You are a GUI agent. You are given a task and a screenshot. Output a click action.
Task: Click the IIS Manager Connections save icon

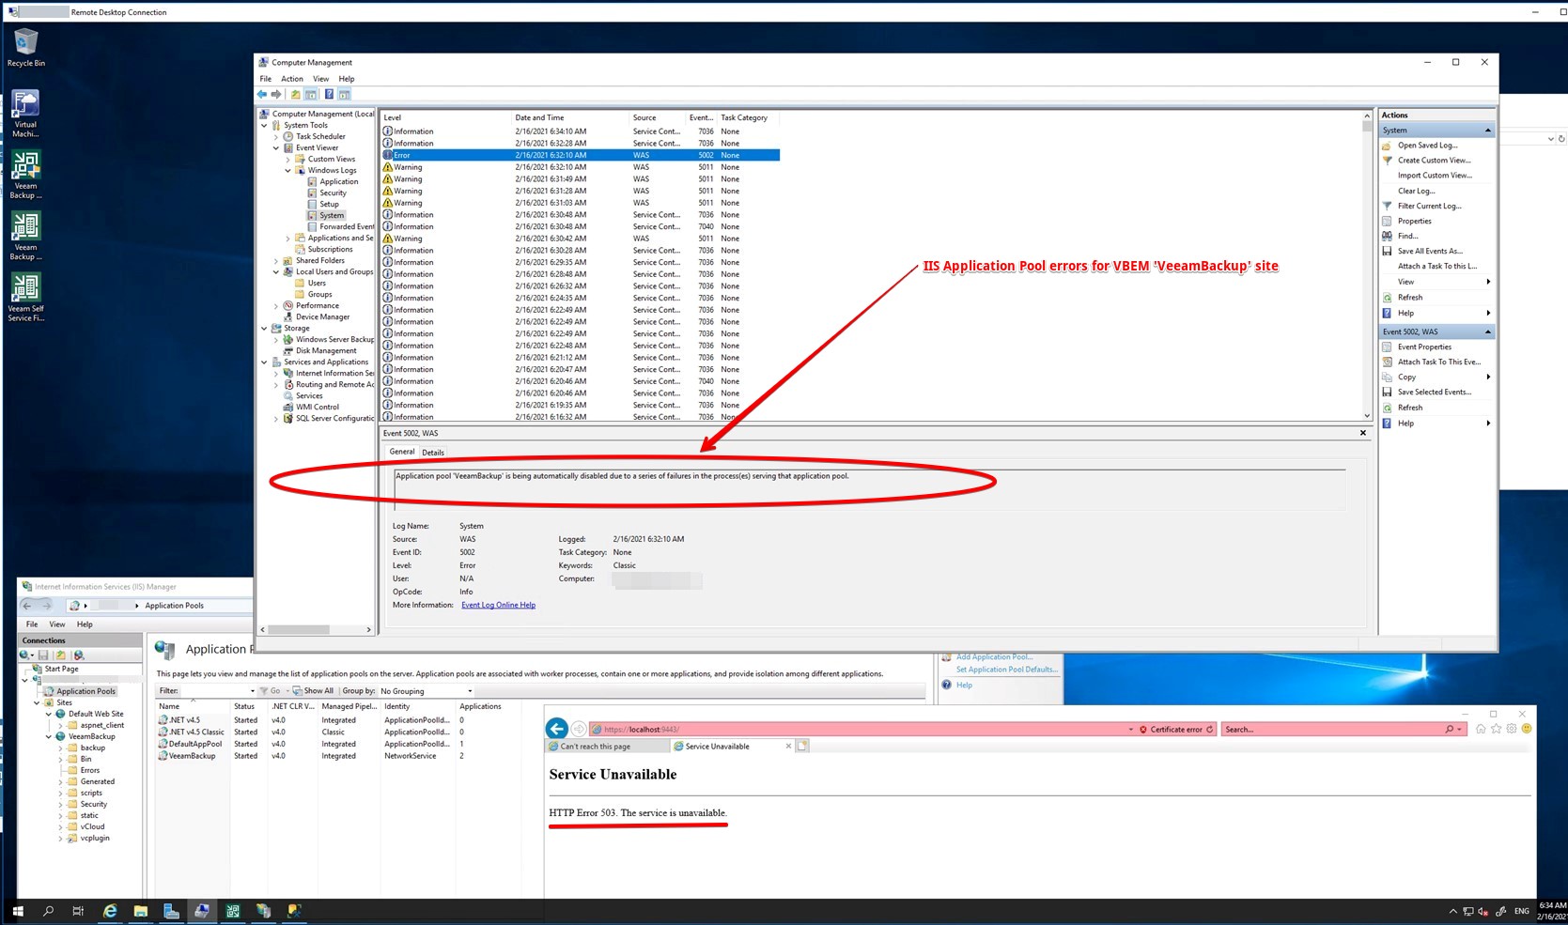pos(43,655)
